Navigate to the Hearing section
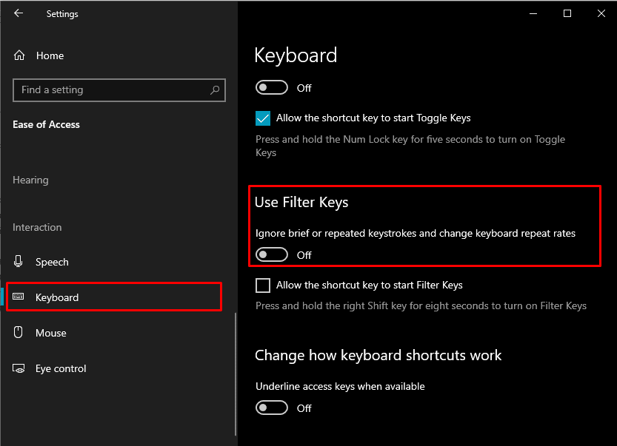This screenshot has width=617, height=446. [x=30, y=180]
